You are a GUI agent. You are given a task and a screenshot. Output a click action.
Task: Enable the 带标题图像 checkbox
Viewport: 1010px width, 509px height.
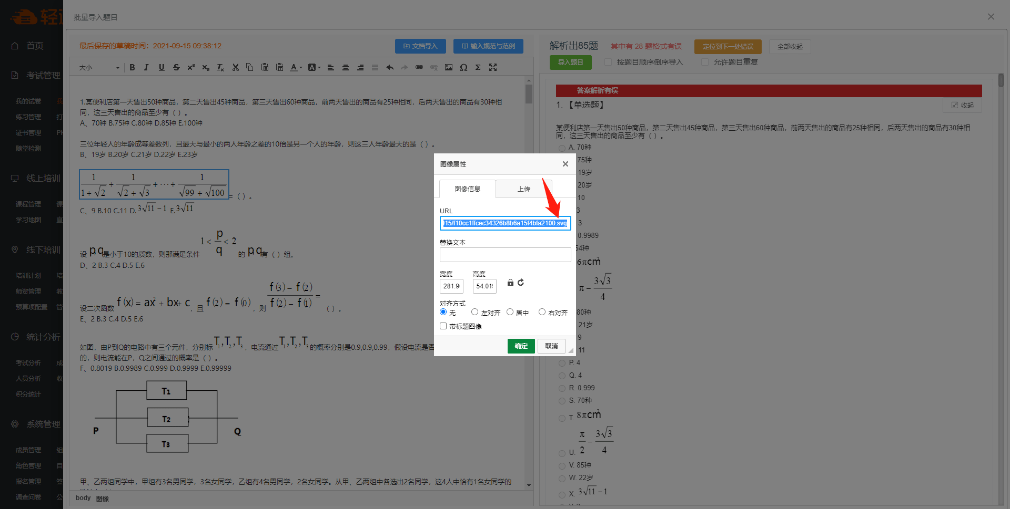click(x=443, y=326)
